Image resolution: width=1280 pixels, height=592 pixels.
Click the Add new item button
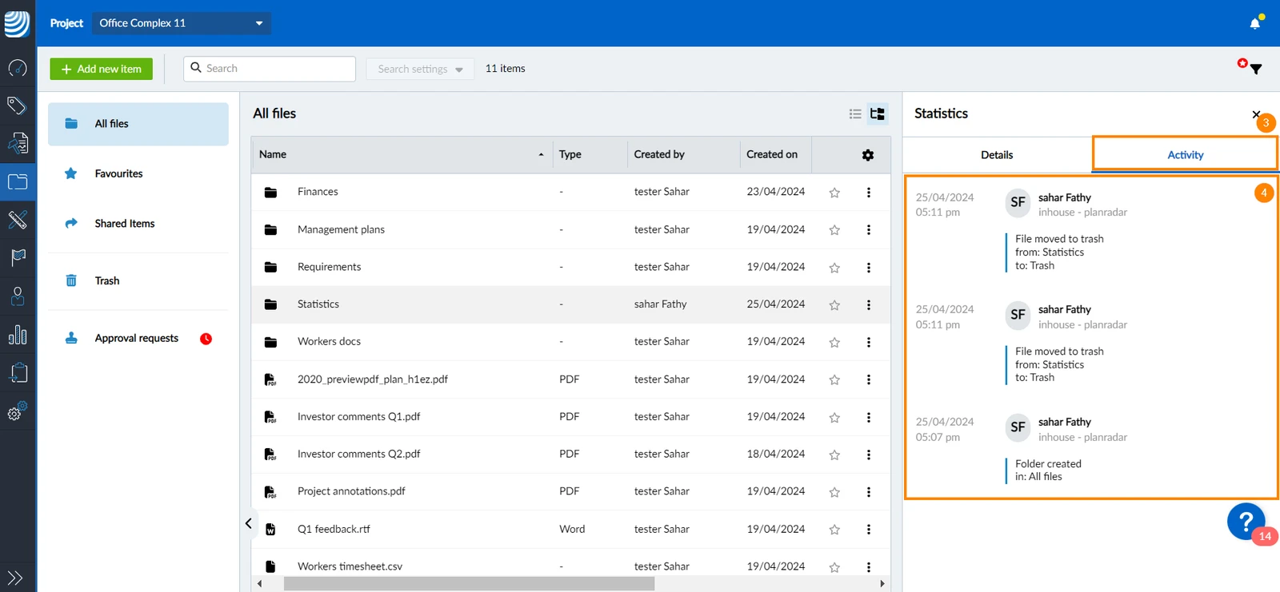click(102, 69)
